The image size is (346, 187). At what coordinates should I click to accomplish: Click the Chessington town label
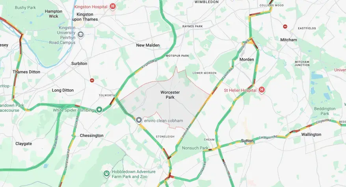[91, 135]
